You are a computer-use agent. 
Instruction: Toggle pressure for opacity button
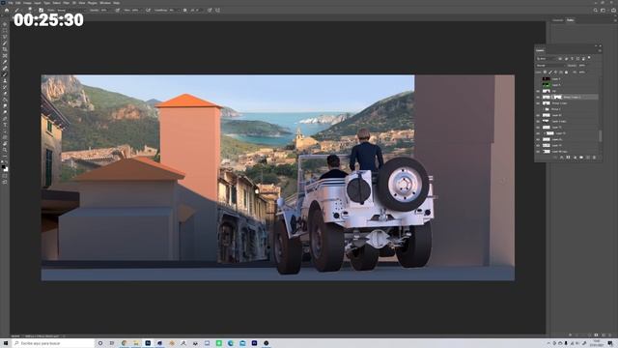tap(118, 11)
